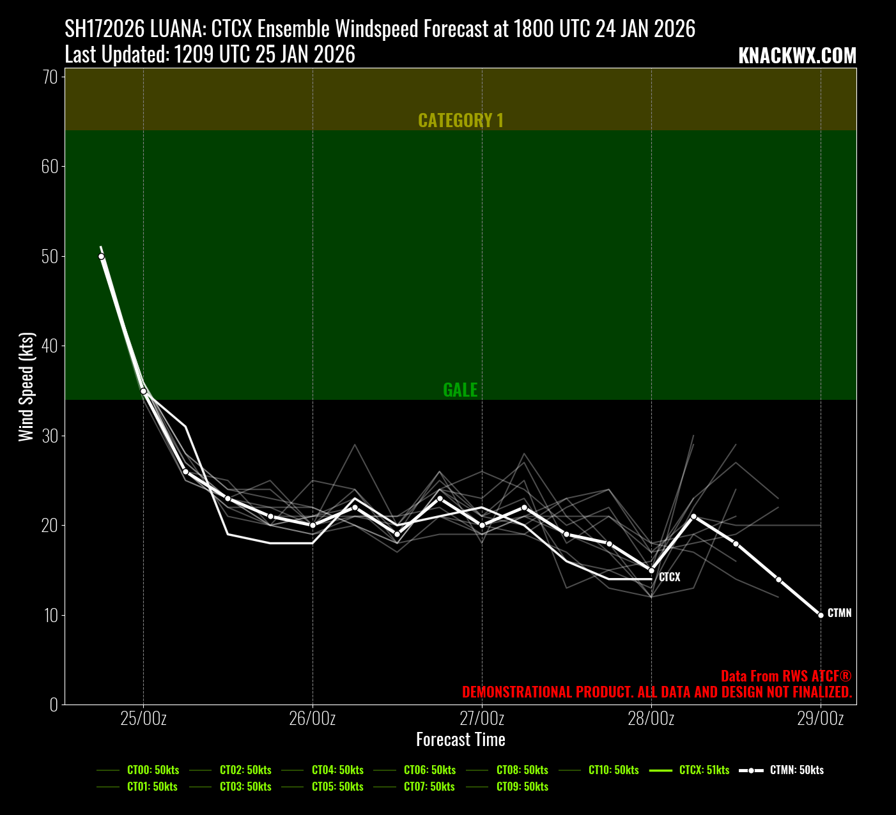The height and width of the screenshot is (815, 896).
Task: Select the CT03: 50kts legend entry
Action: 245,787
